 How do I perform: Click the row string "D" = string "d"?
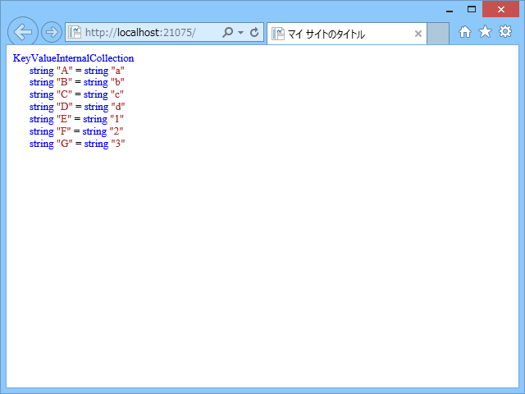77,107
